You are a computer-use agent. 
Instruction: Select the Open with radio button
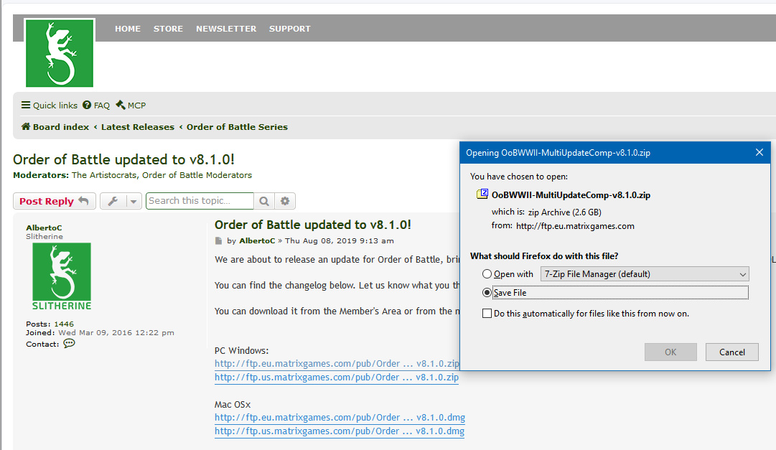487,274
